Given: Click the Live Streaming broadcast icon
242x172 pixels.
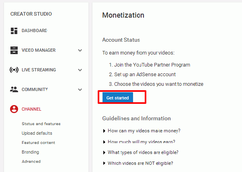Looking at the screenshot, I should coord(14,70).
